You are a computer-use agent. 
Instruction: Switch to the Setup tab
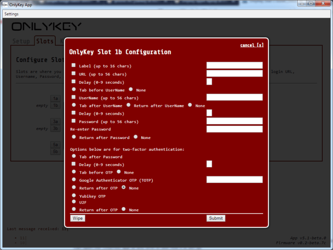click(x=21, y=41)
